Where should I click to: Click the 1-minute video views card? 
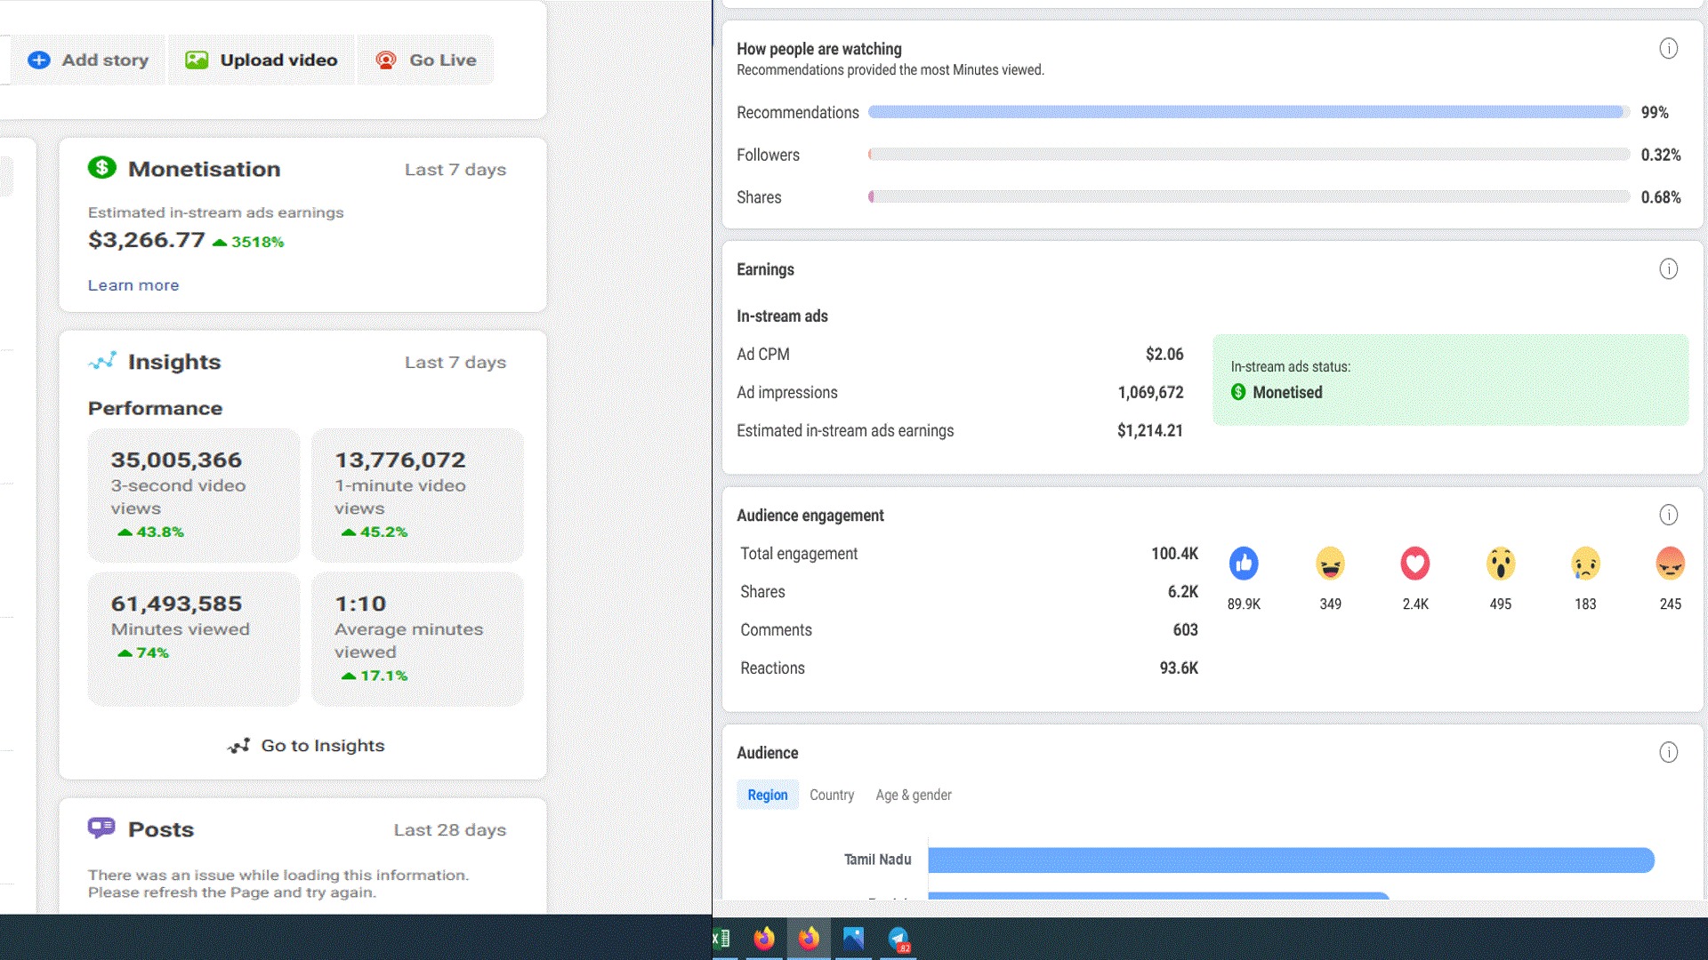coord(417,495)
